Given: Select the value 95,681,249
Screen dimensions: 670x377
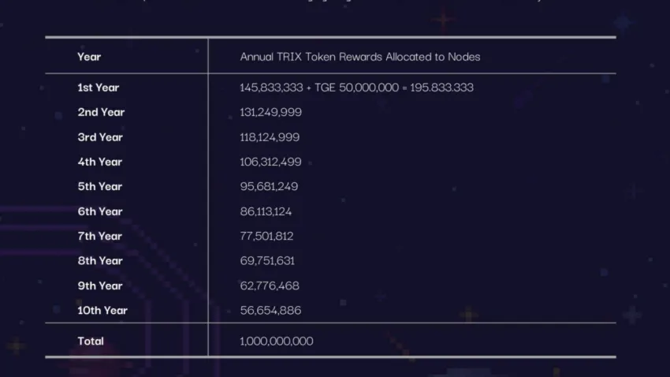Looking at the screenshot, I should click(x=269, y=187).
